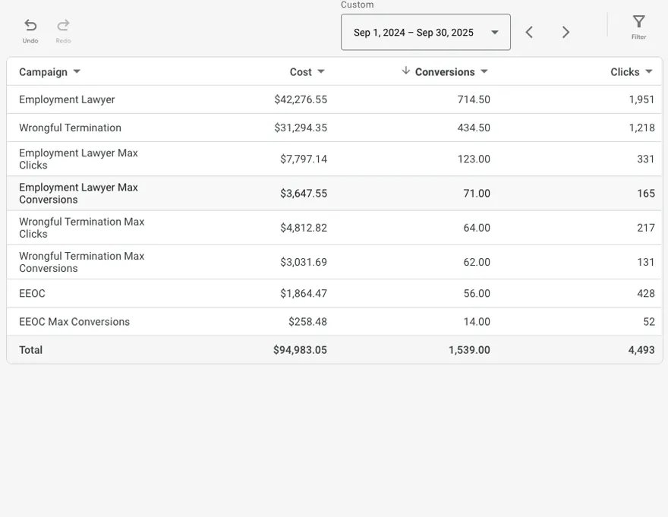Screen dimensions: 668x517
Task: Expand the Campaign column dropdown arrow
Action: [x=77, y=72]
